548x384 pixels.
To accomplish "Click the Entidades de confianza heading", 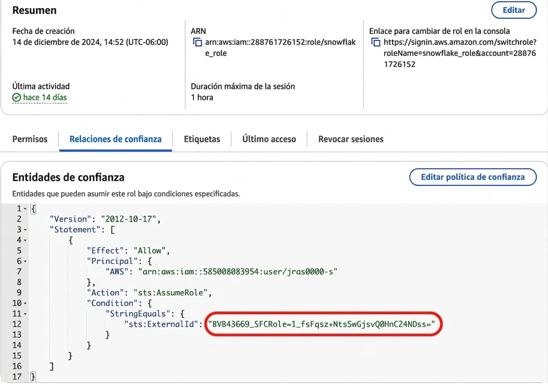I will (x=68, y=177).
